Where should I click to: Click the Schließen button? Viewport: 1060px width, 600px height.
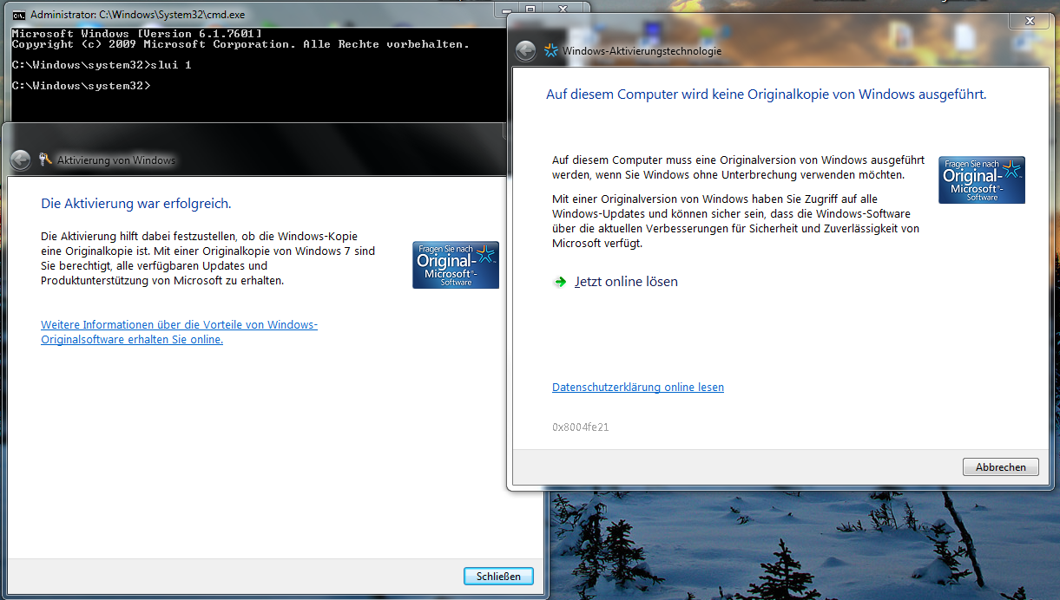[498, 576]
